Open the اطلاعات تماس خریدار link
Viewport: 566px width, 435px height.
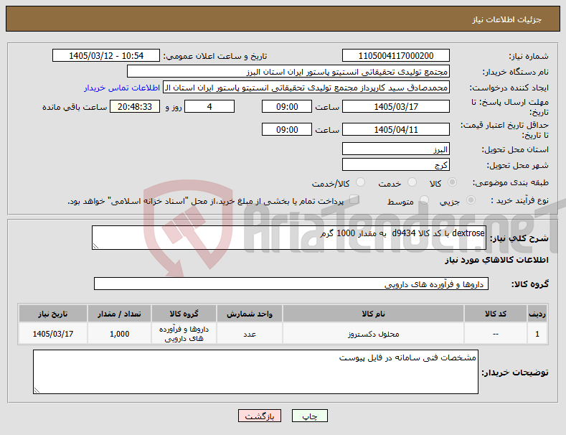[x=122, y=88]
